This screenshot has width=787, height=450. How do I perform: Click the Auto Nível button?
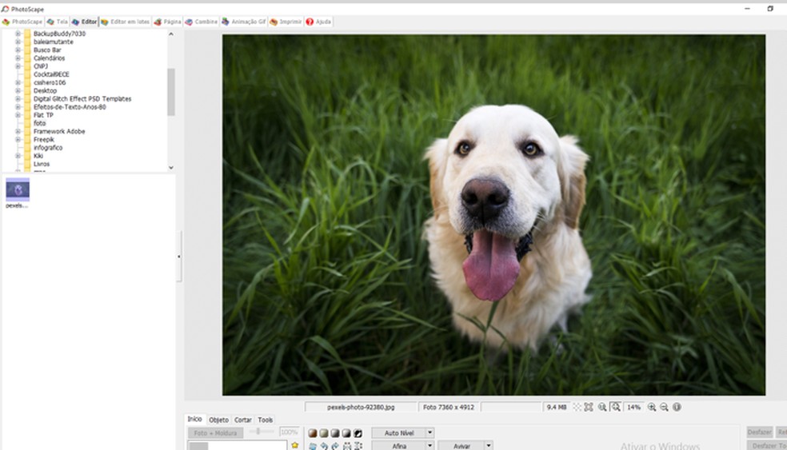(398, 432)
